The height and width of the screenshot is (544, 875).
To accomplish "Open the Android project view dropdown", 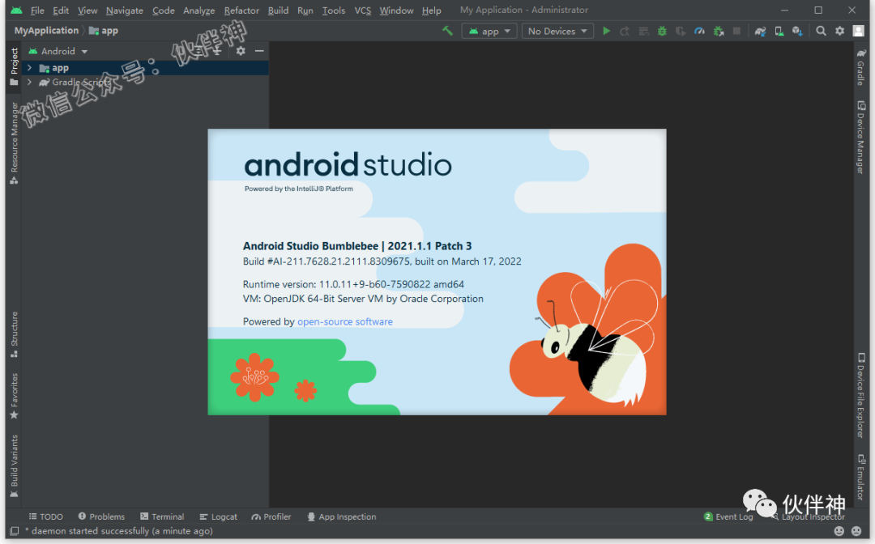I will (x=58, y=51).
